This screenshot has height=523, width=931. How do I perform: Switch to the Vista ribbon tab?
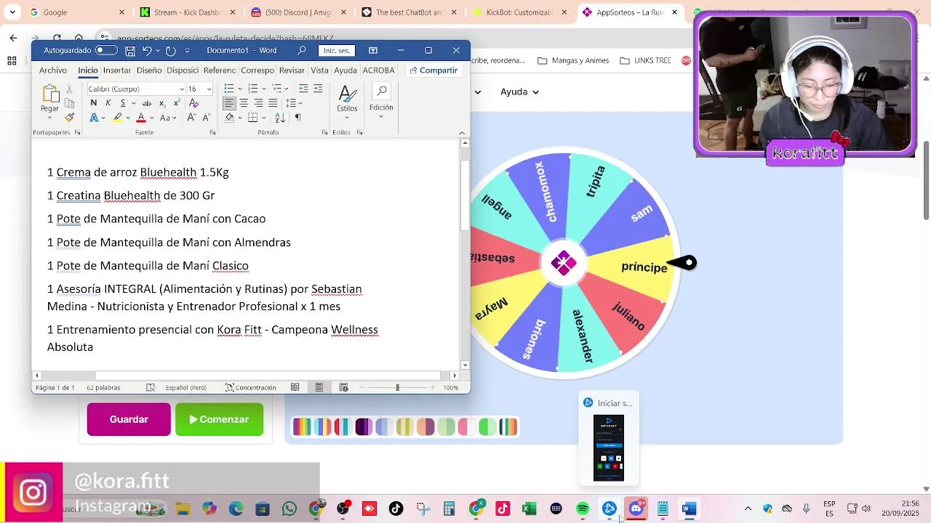pyautogui.click(x=319, y=70)
